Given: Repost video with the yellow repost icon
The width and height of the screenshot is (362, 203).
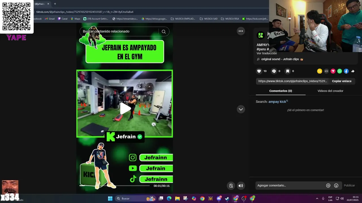Looking at the screenshot, I should coord(320,71).
